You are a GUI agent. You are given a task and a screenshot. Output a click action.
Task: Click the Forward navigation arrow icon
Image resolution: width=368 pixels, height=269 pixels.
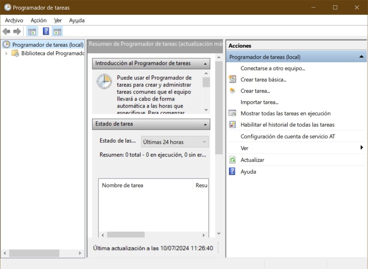pyautogui.click(x=16, y=31)
